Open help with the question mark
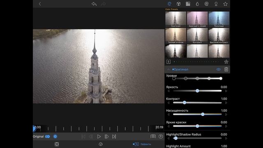The image size is (263, 148). click(x=161, y=136)
